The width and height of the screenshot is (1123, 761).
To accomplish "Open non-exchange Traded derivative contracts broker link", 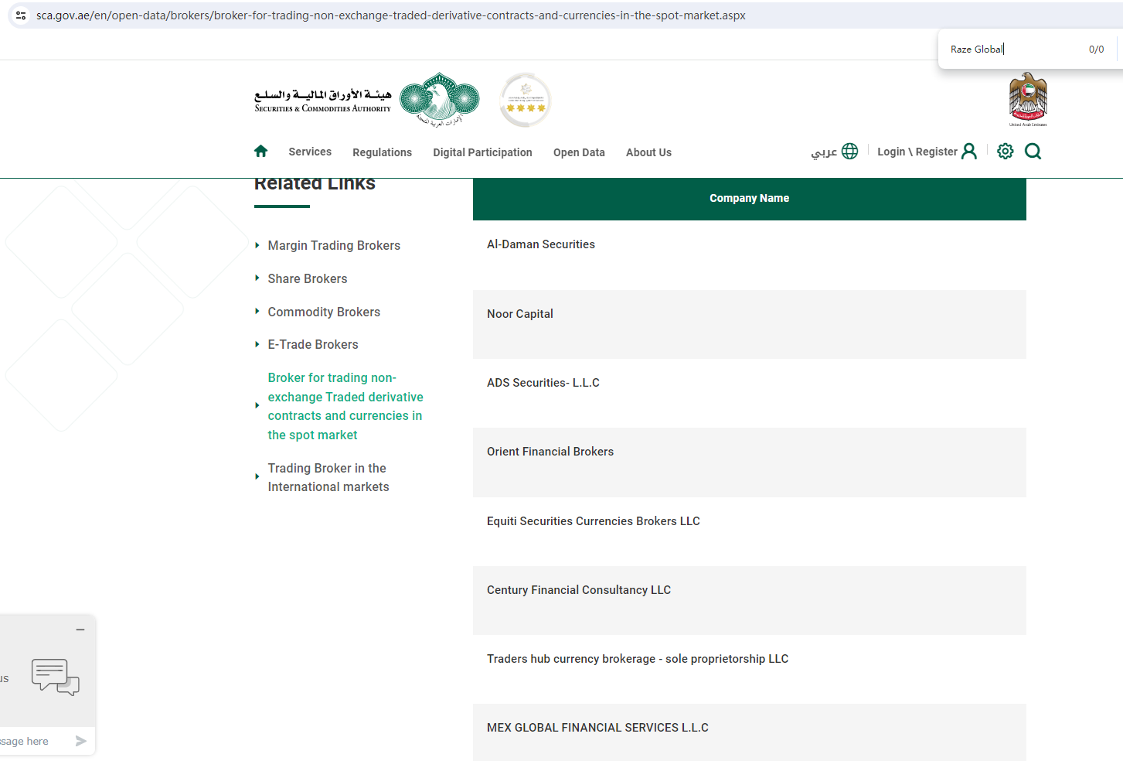I will 345,406.
